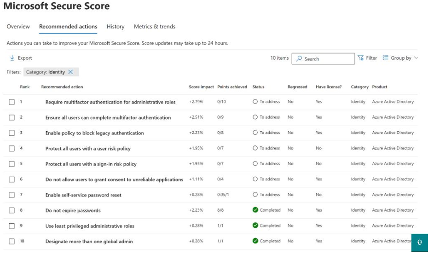Open Do not allow users to grant consent action

[114, 180]
